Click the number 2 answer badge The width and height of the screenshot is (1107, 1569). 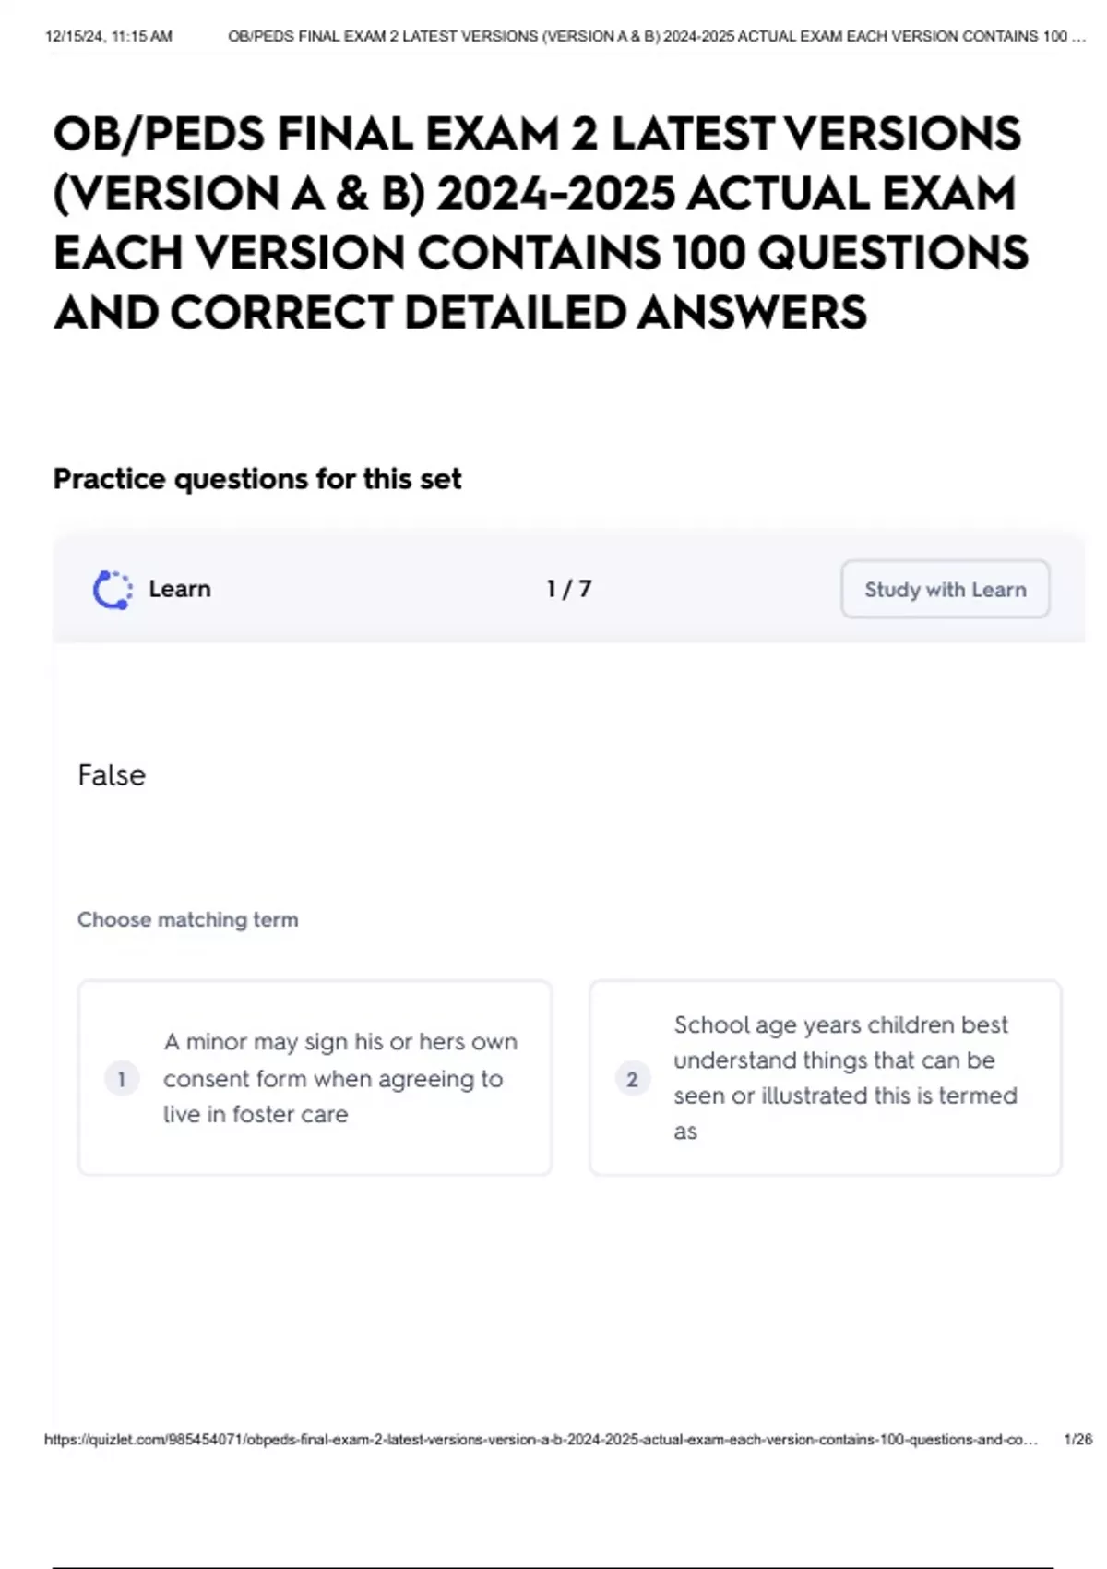(632, 1078)
